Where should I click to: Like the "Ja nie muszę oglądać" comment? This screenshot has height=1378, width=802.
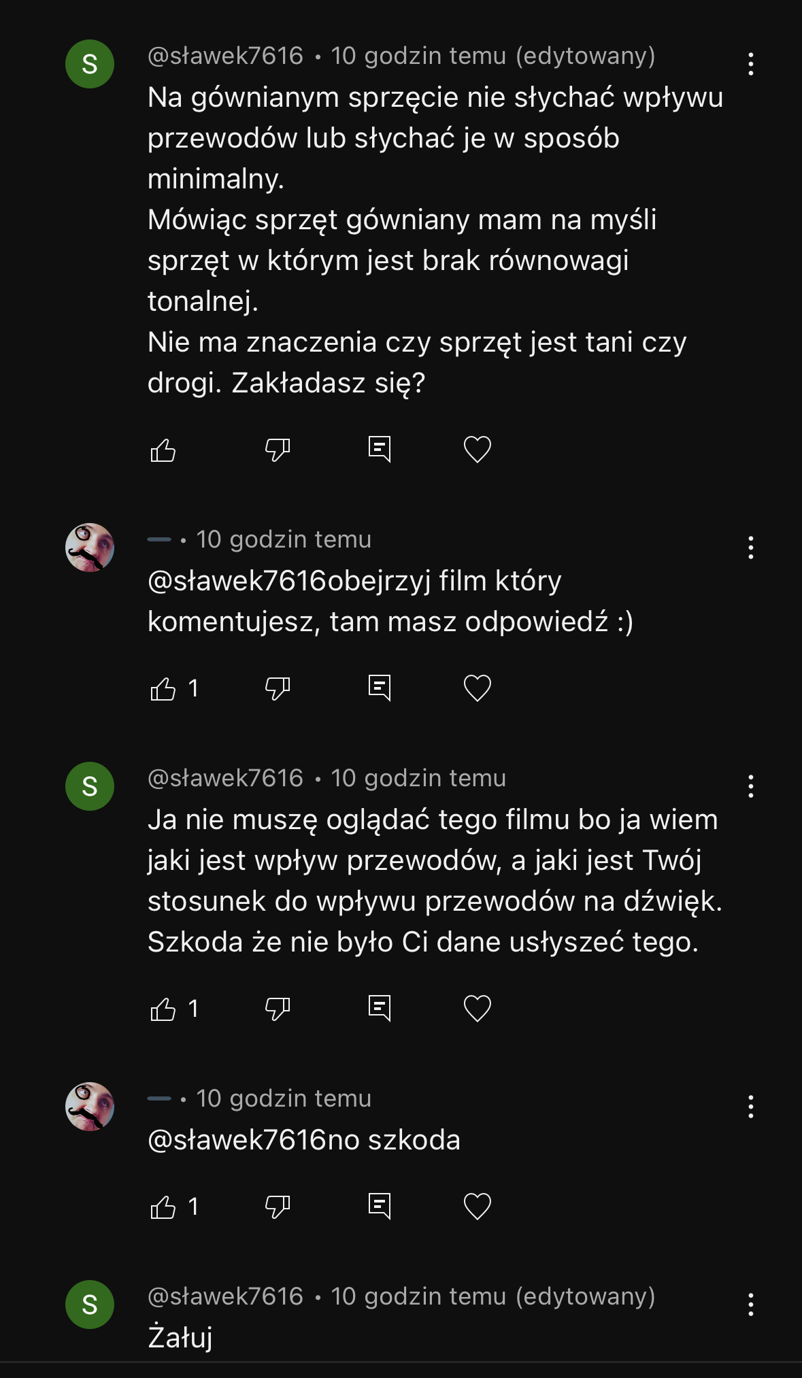point(163,1009)
